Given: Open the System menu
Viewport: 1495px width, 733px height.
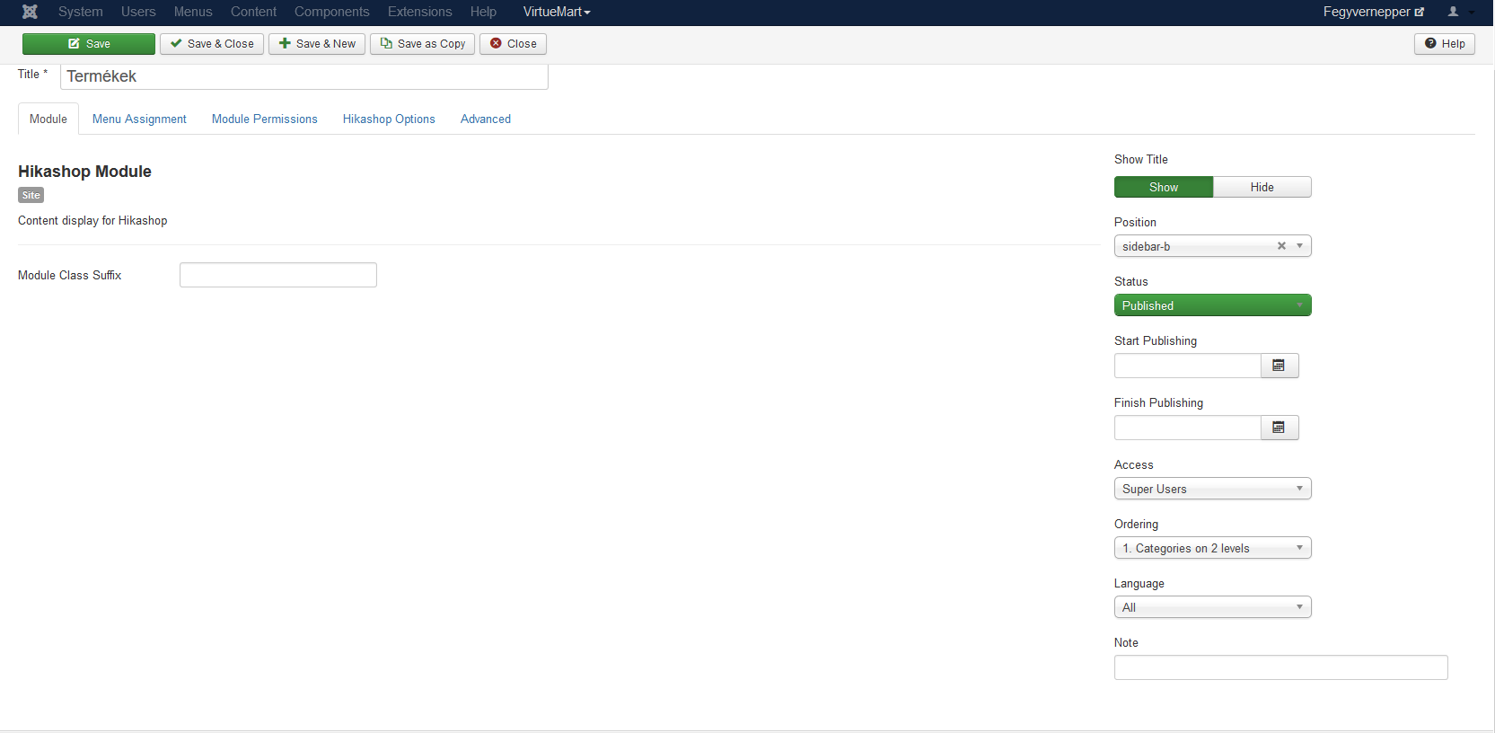Looking at the screenshot, I should point(81,12).
